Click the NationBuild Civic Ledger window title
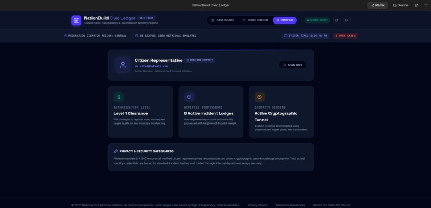 pos(211,5)
